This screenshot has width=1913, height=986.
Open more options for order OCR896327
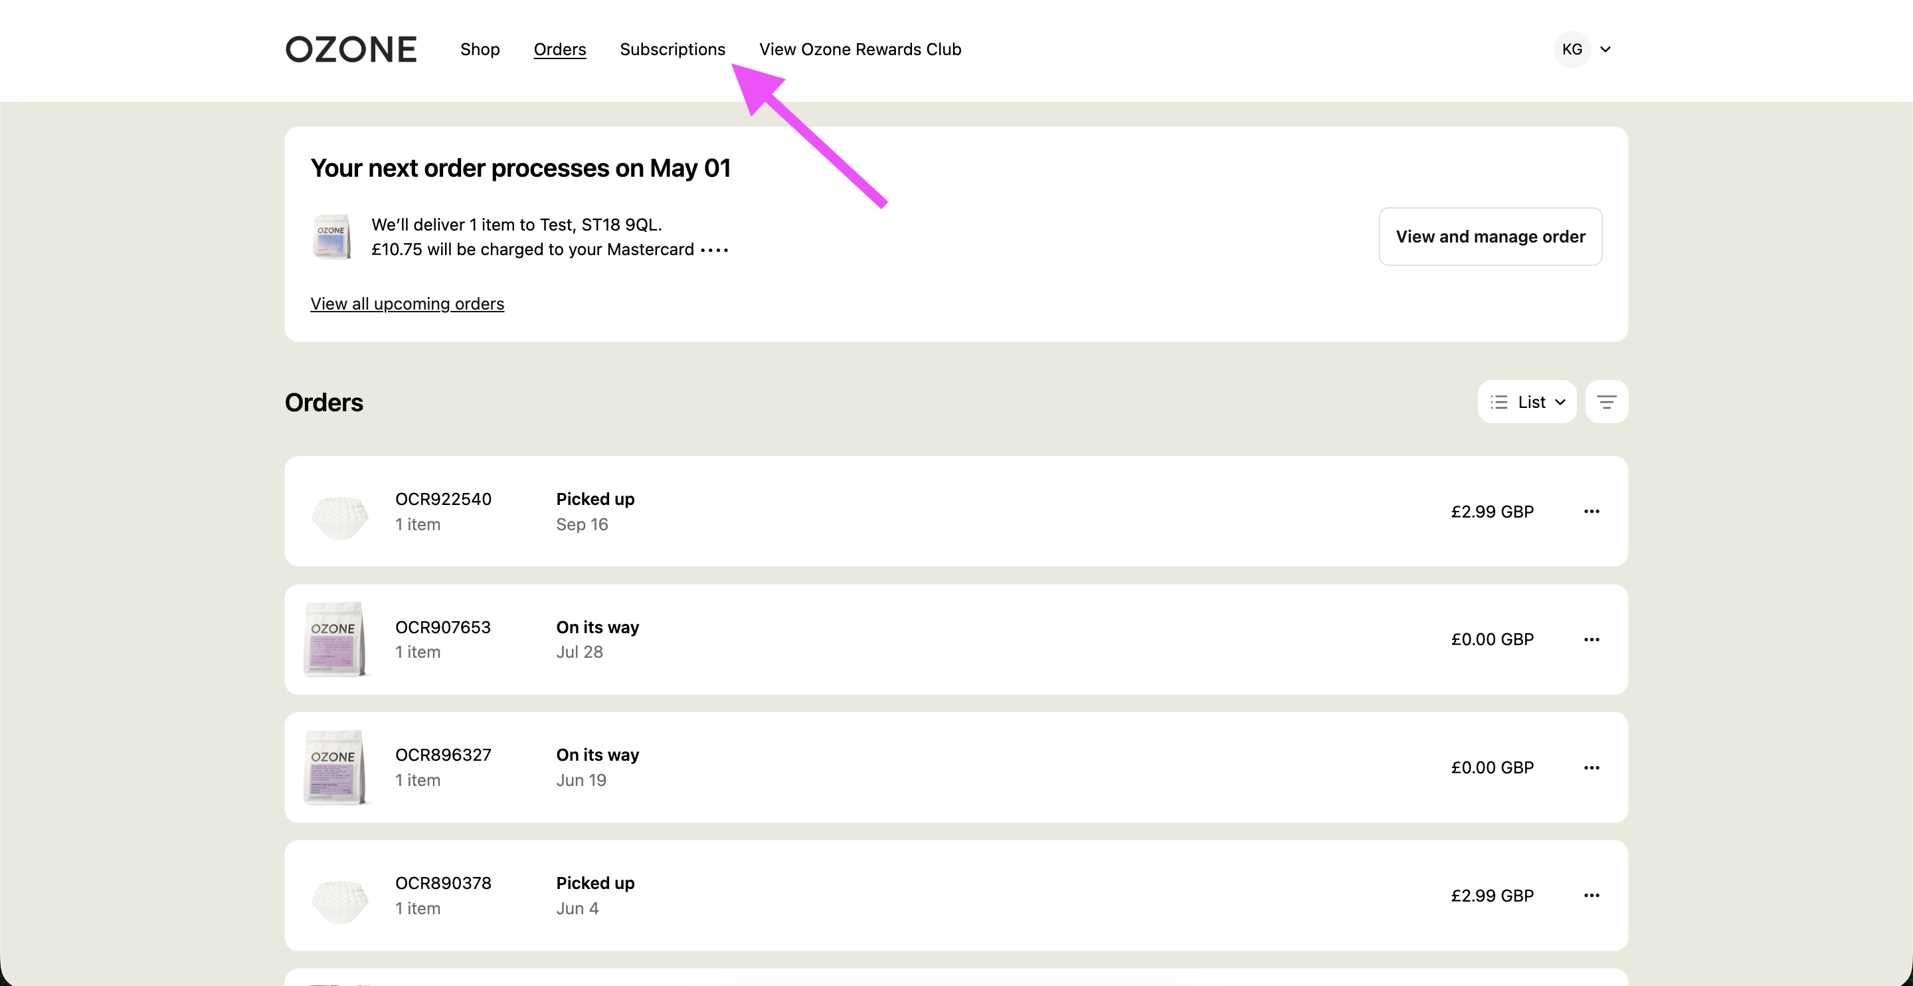[1591, 767]
